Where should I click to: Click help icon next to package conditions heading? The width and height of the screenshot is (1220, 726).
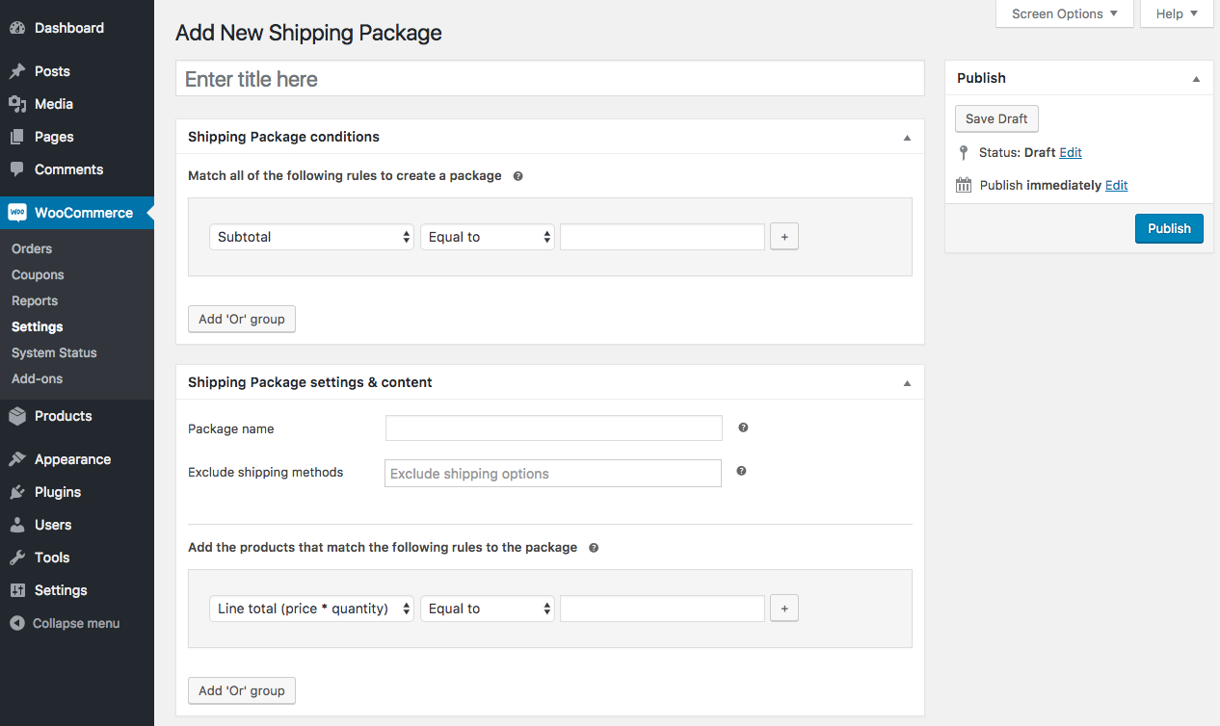518,176
